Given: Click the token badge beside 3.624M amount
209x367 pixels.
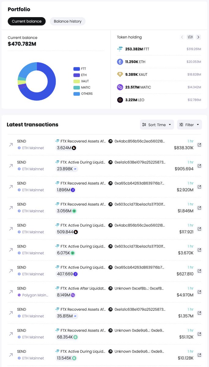Looking at the screenshot, I should pos(74,148).
